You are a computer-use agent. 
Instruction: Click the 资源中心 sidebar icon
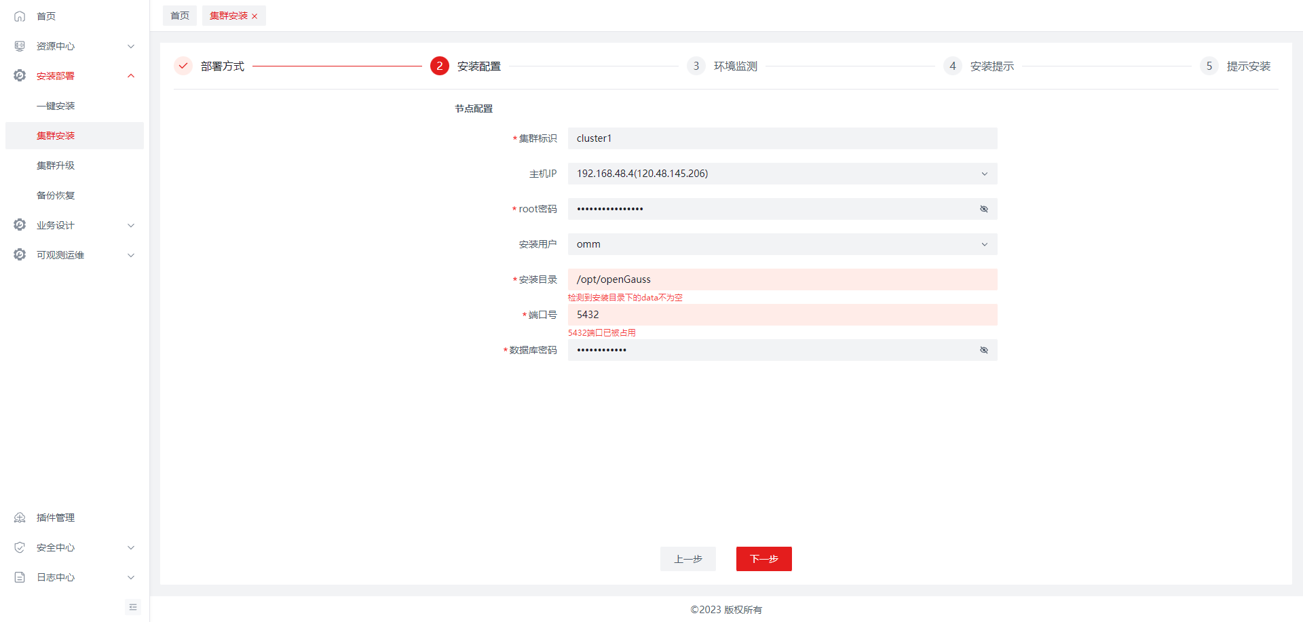point(20,46)
